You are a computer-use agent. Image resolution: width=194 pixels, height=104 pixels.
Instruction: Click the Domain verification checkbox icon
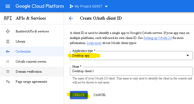coord(8,72)
